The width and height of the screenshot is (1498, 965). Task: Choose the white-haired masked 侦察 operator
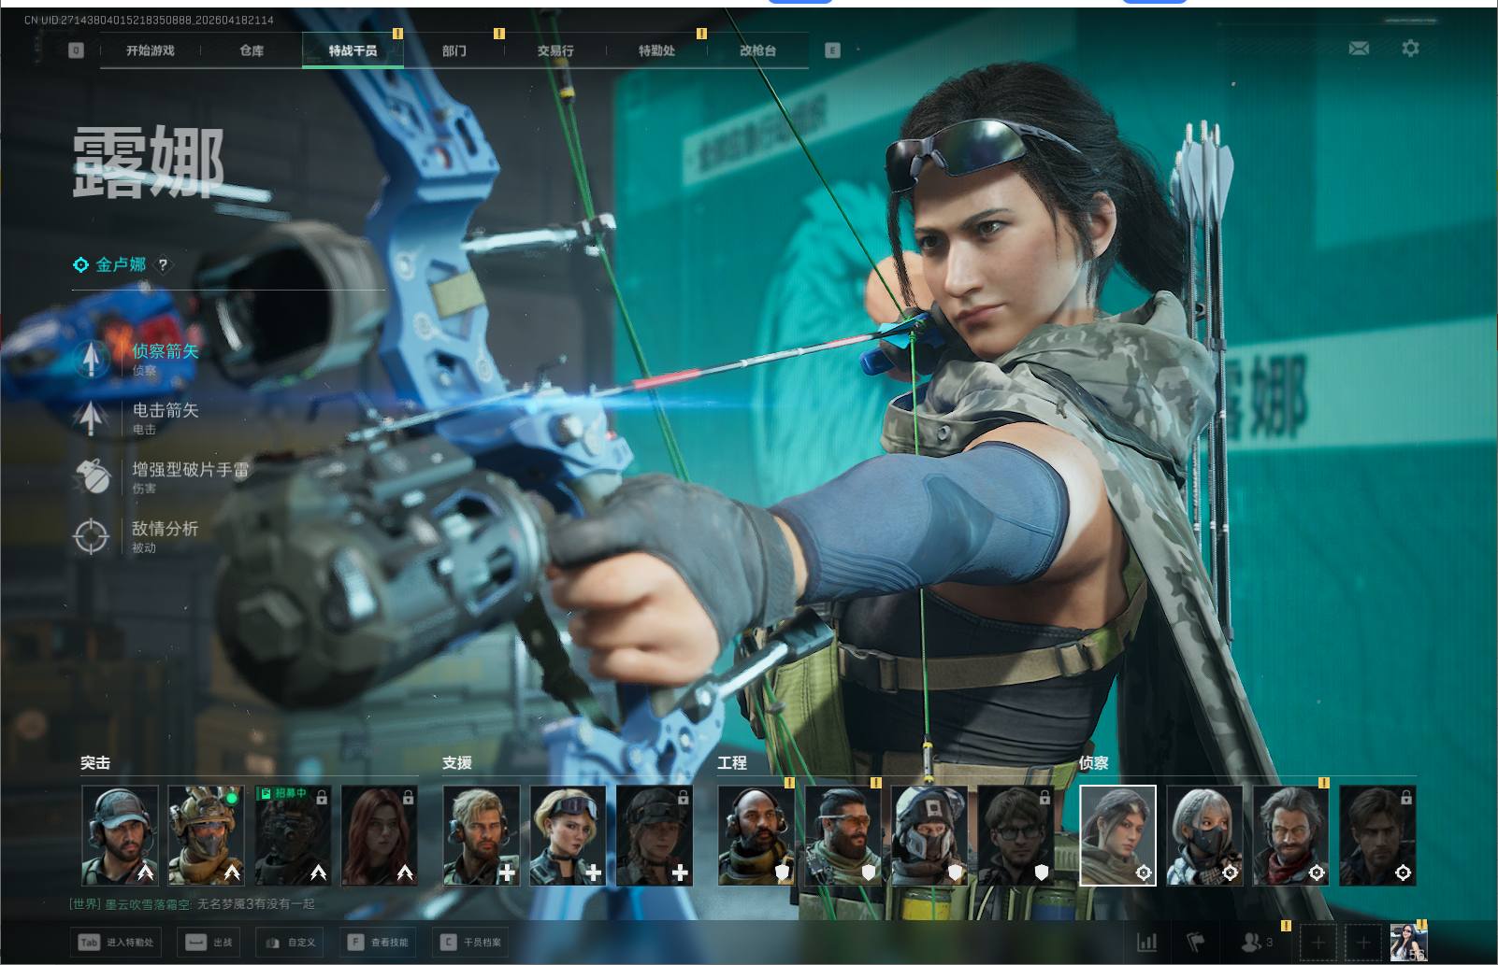pyautogui.click(x=1204, y=835)
